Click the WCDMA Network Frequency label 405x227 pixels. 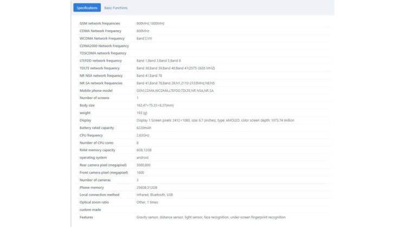click(102, 38)
